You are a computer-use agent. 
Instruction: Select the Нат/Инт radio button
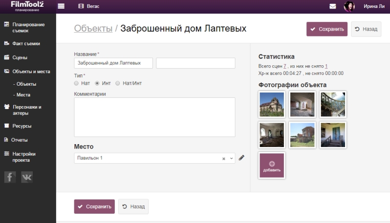point(118,83)
